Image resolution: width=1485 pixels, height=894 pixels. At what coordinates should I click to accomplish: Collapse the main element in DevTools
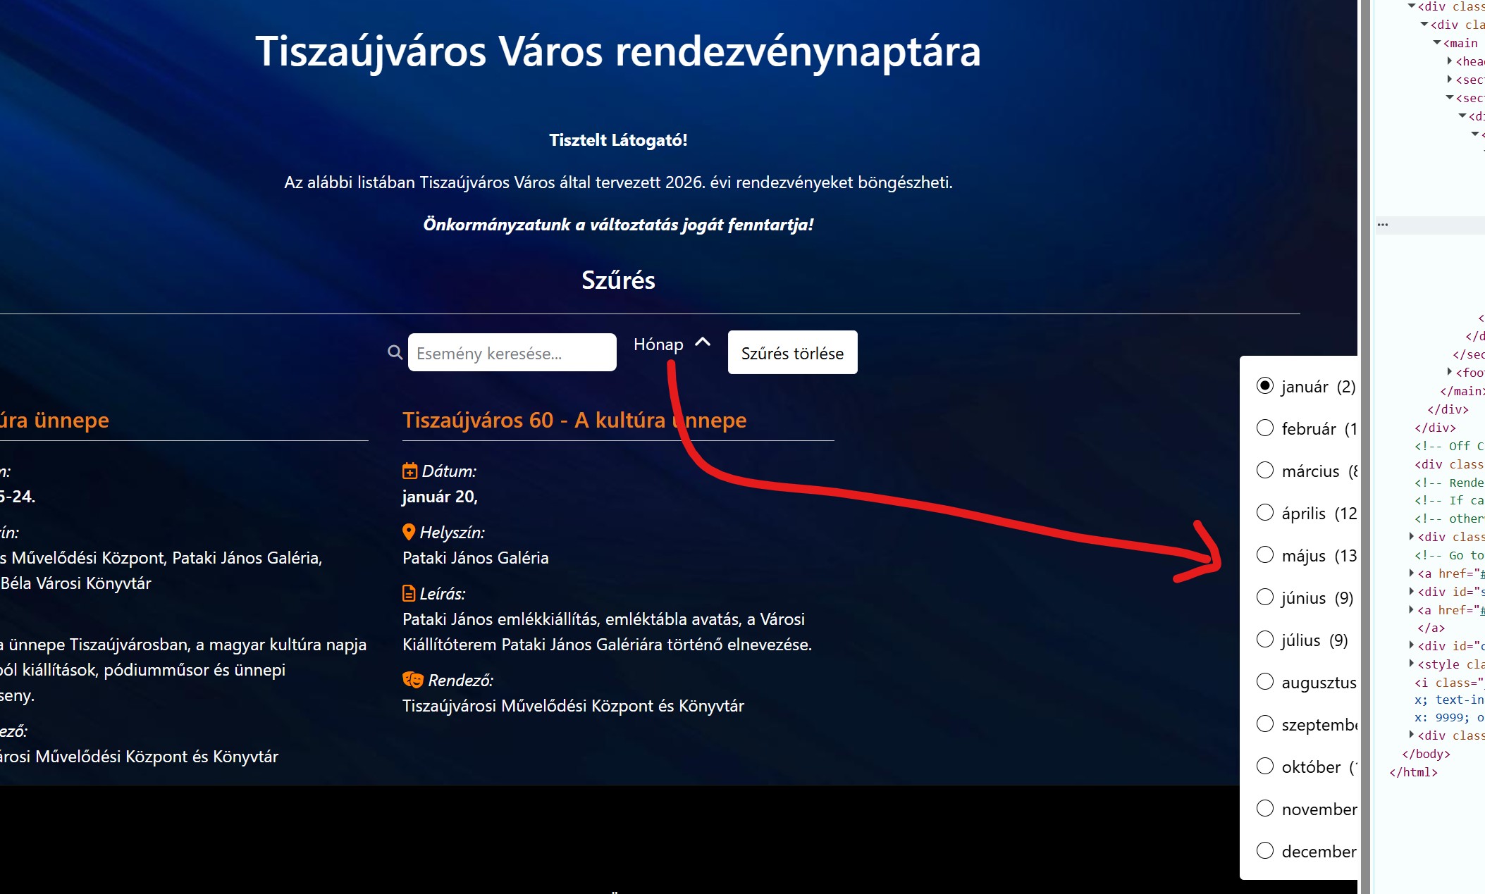coord(1437,43)
